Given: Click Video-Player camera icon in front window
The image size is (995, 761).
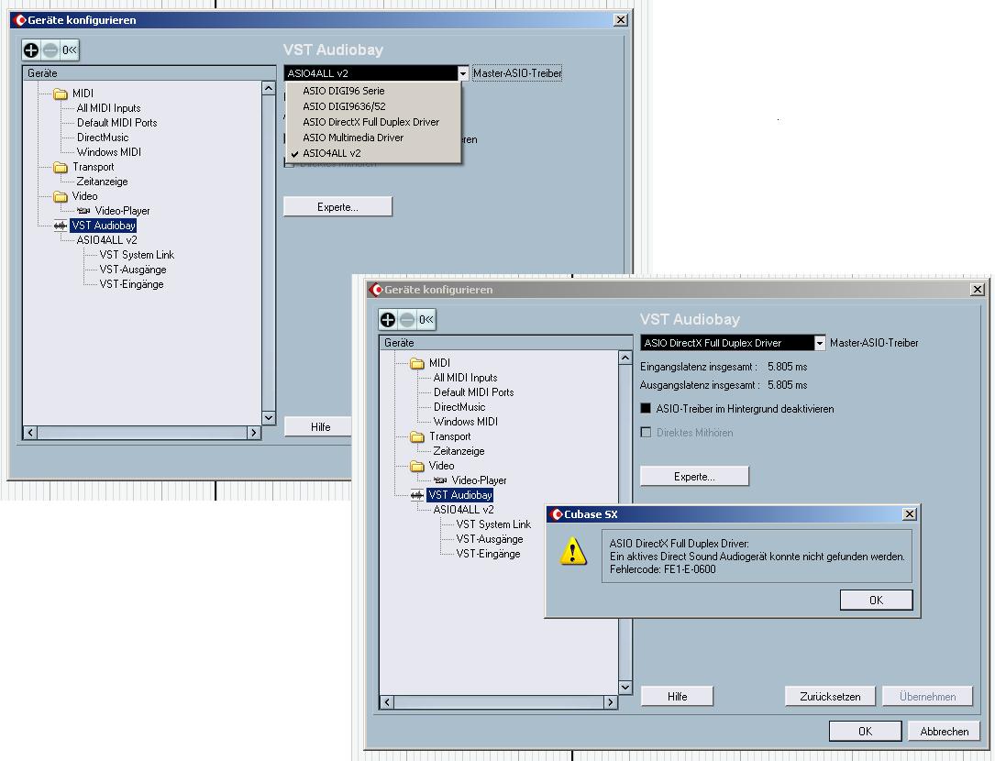Looking at the screenshot, I should click(x=440, y=480).
